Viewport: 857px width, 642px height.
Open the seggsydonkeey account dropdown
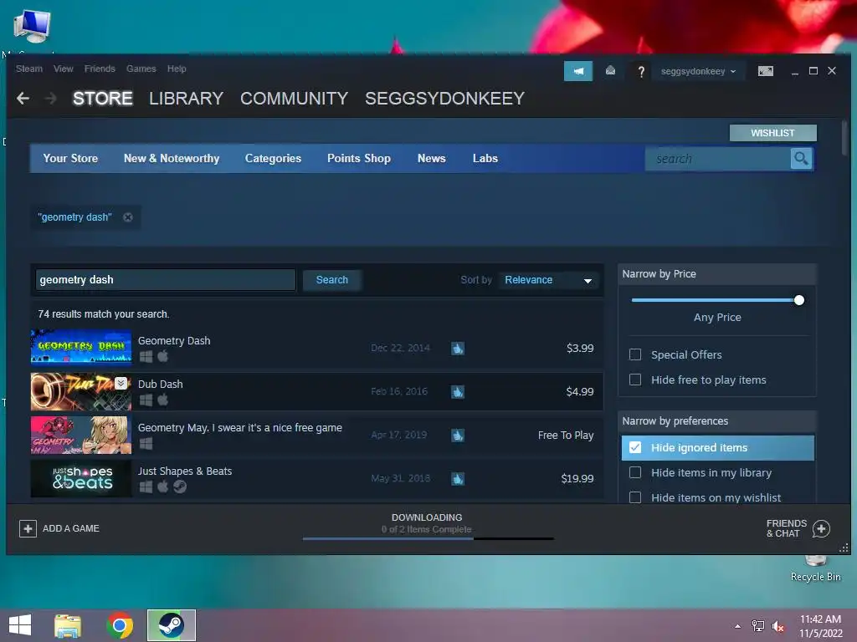click(x=698, y=71)
